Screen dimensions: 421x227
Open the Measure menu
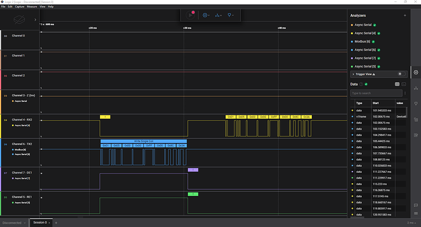click(32, 7)
